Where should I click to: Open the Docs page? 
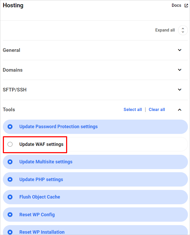(176, 5)
